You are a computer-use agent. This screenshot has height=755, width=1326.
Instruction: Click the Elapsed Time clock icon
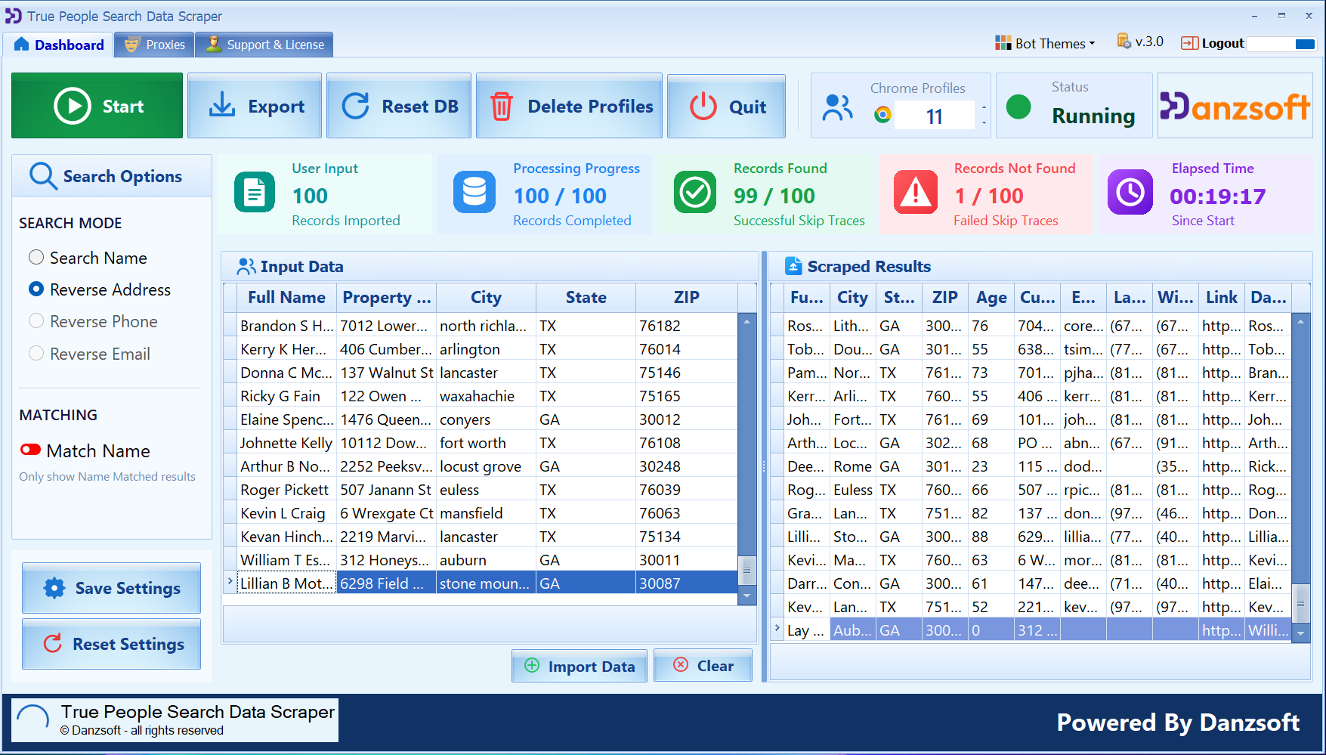click(1130, 192)
